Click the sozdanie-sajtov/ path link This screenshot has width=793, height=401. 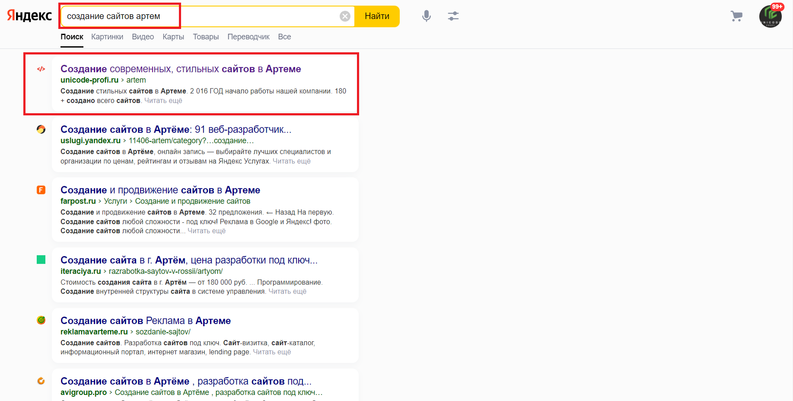pos(163,331)
